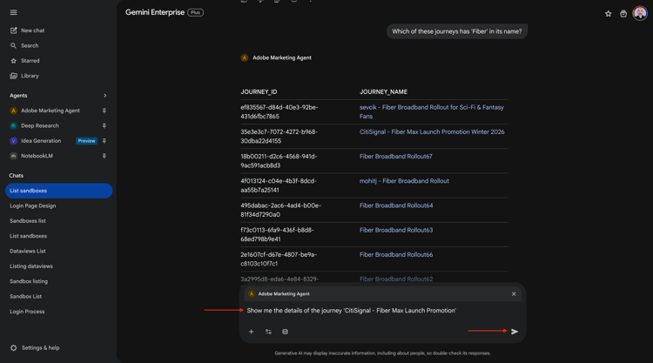Open the Login Page Design chat
This screenshot has width=653, height=363.
click(32, 205)
